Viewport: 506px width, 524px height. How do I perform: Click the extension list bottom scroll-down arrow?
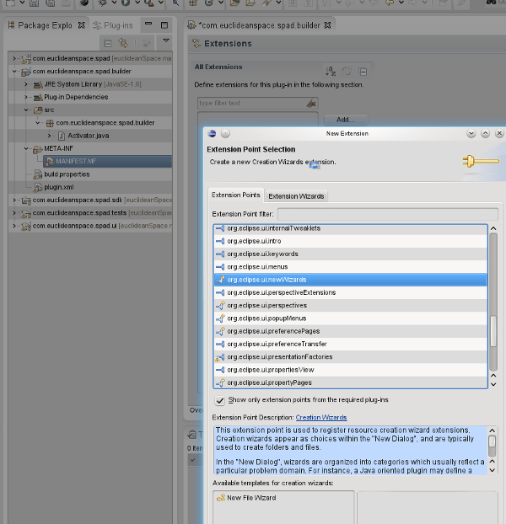(493, 385)
